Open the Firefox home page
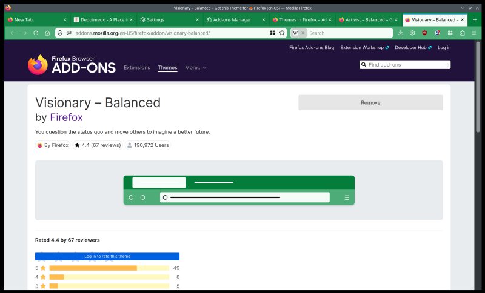 (x=47, y=33)
